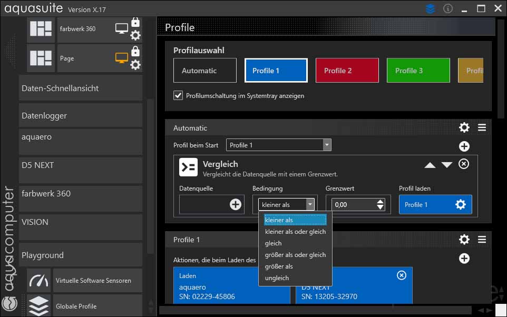Select the green Profile 3 button
Viewport: 507px width, 317px height.
tap(418, 71)
